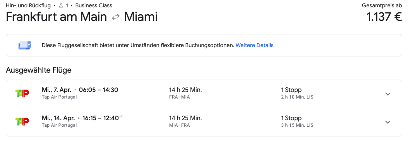Click the round-trip arrows icon between cities
Viewport: 408px width, 143px height.
115,17
